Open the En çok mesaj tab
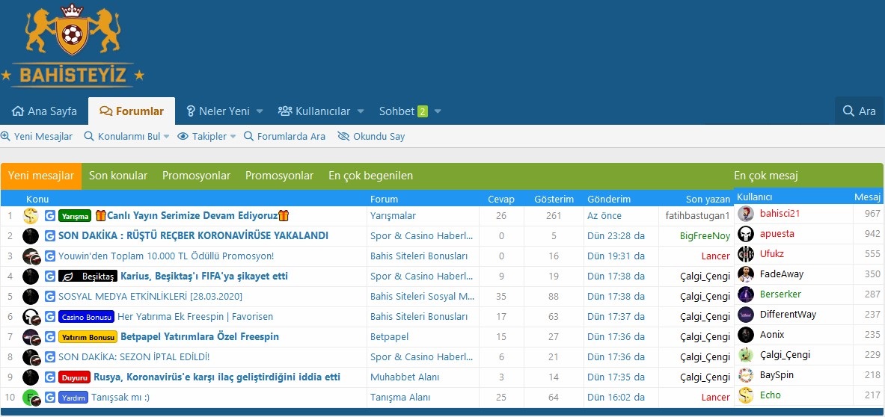 766,176
